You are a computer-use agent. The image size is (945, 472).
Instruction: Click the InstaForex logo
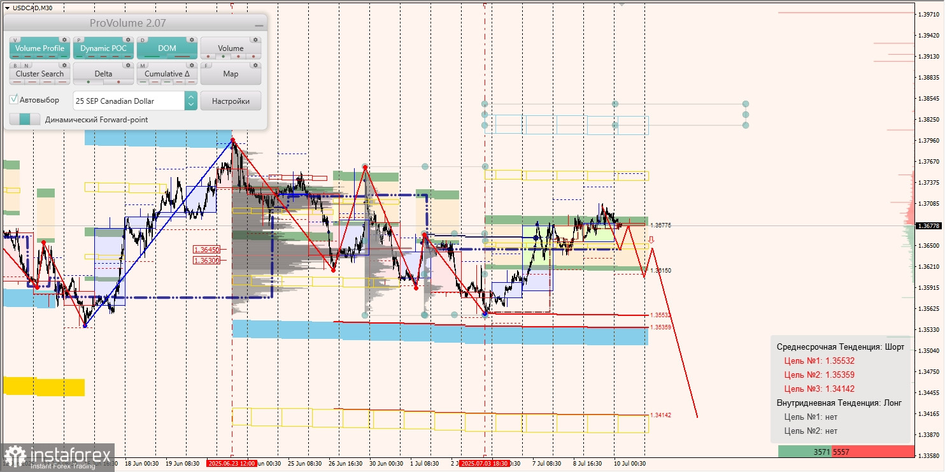pos(57,457)
